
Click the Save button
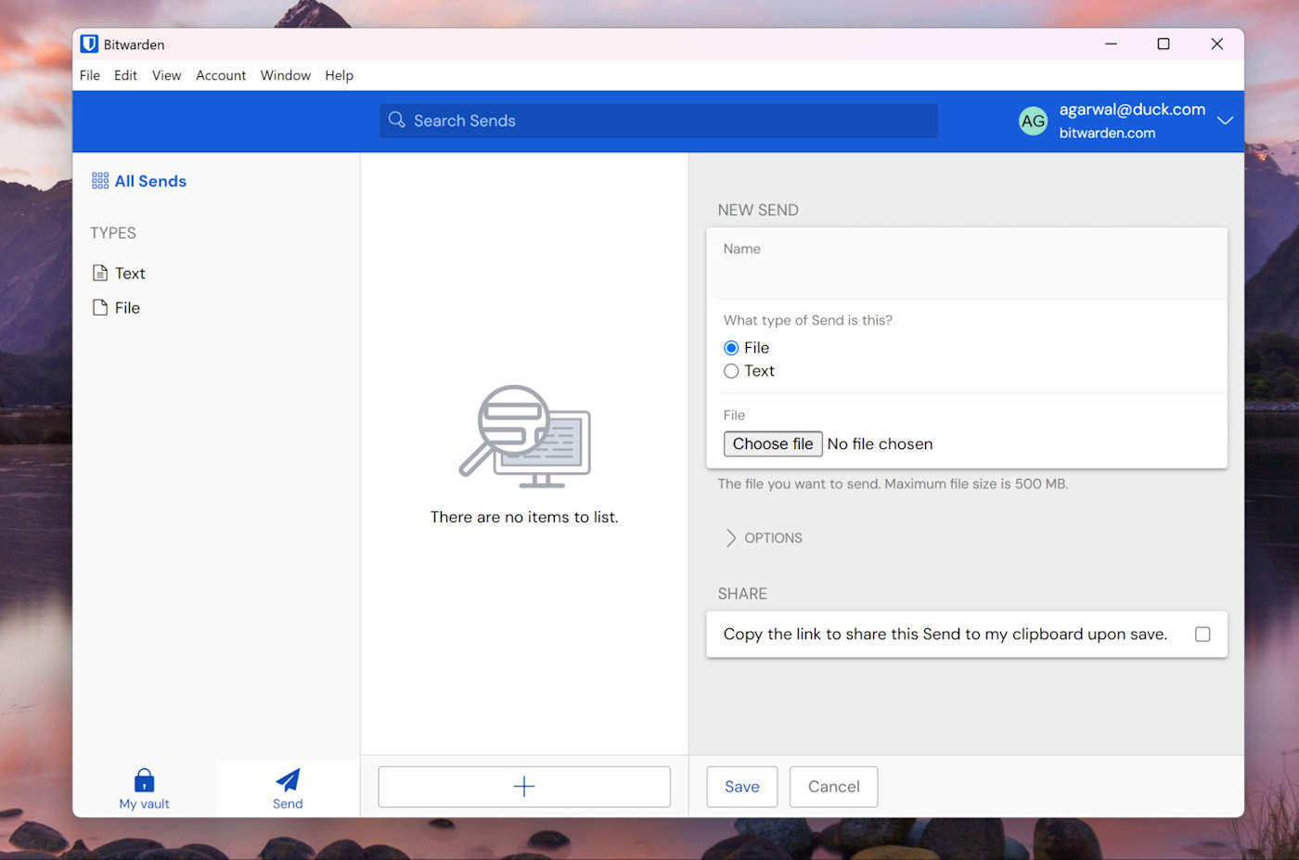742,787
